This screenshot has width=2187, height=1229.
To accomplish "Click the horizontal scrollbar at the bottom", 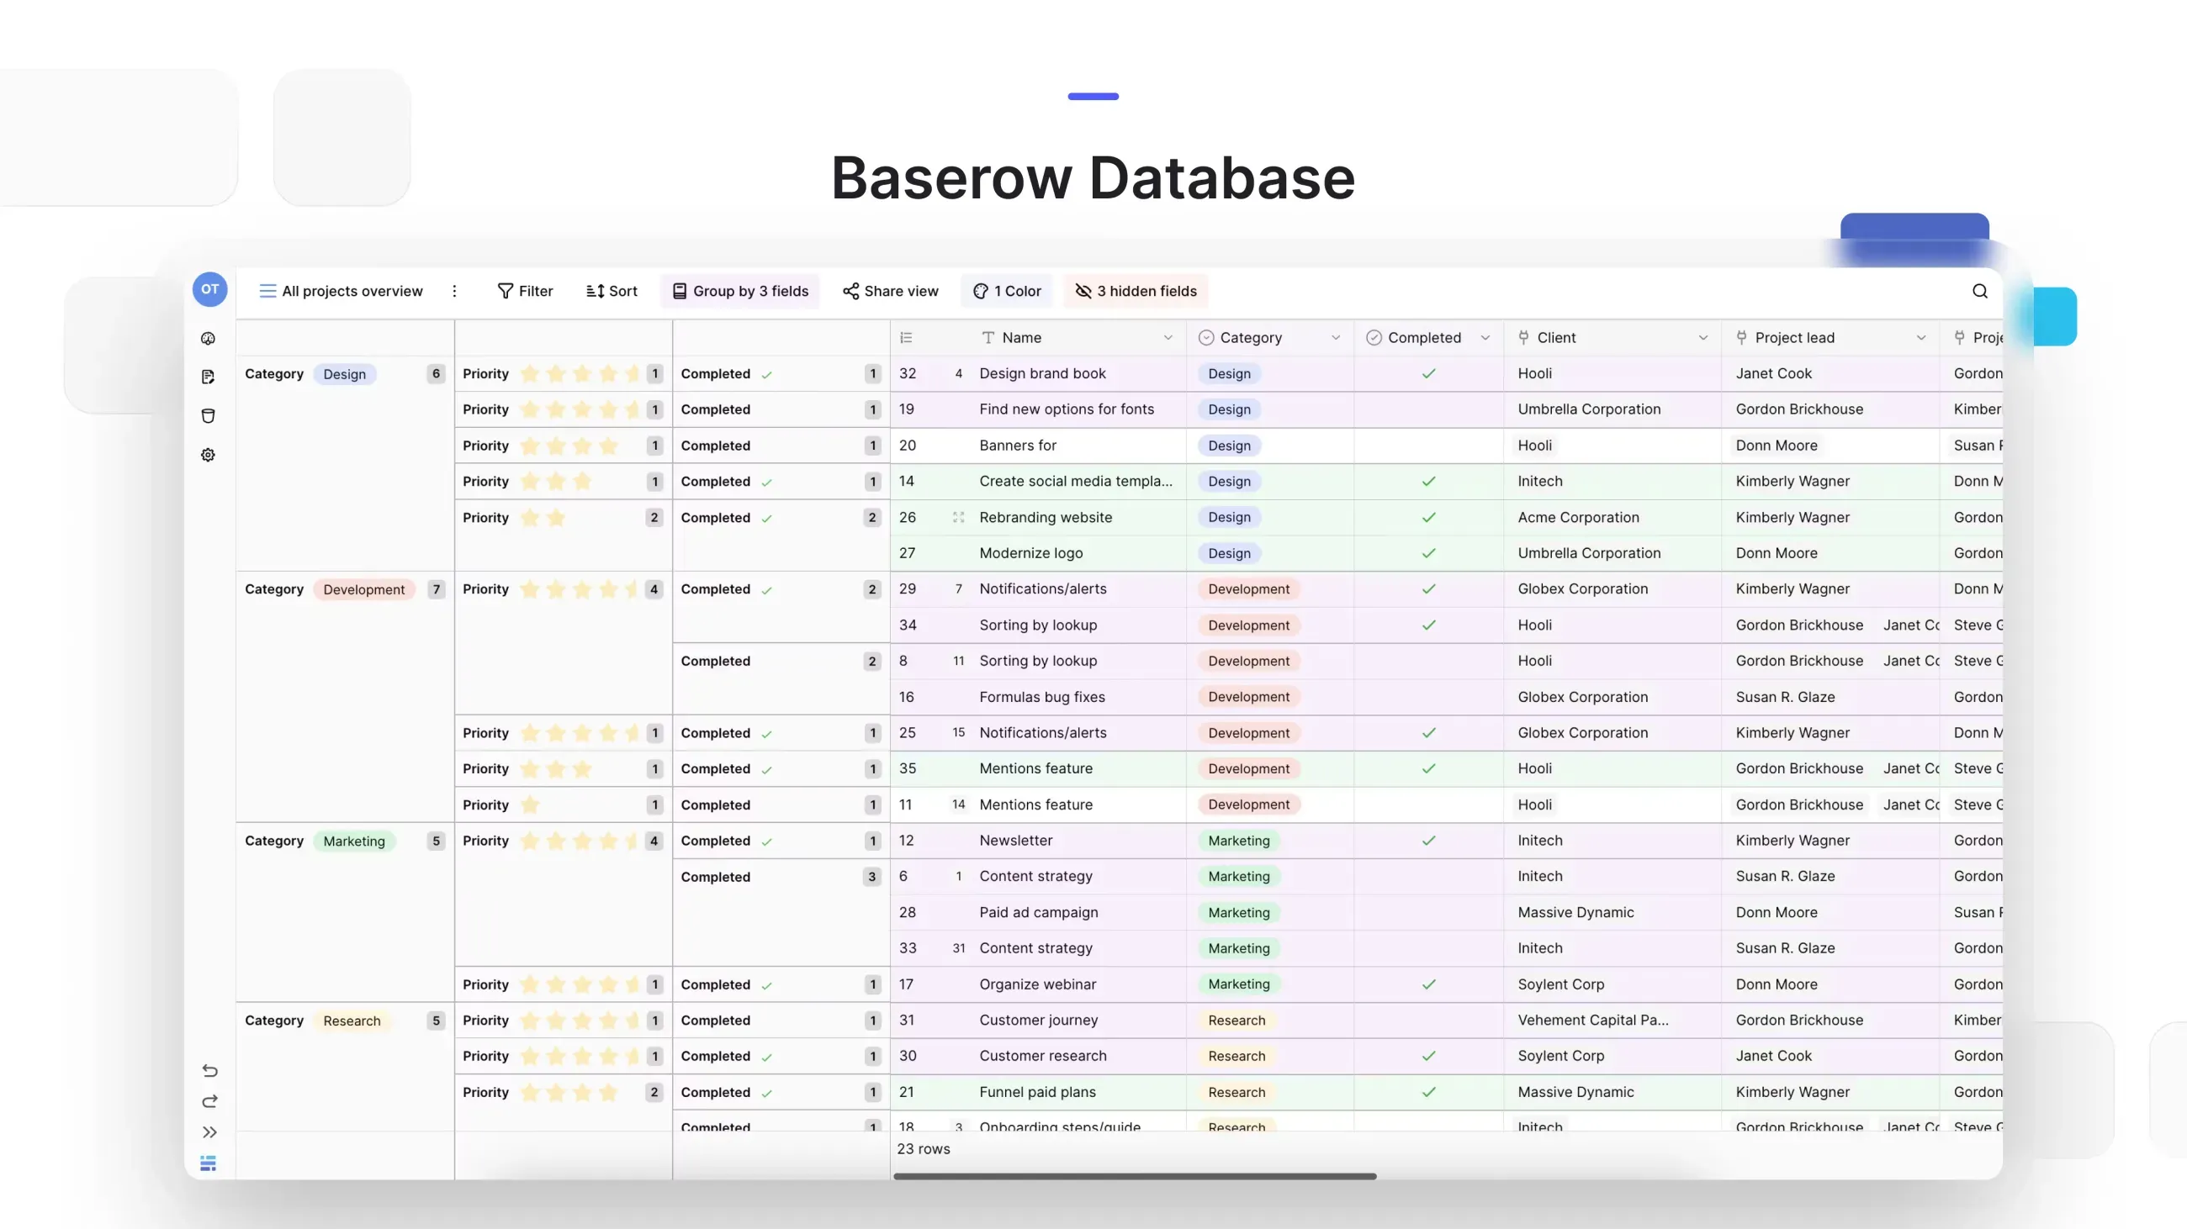I will pyautogui.click(x=1133, y=1176).
